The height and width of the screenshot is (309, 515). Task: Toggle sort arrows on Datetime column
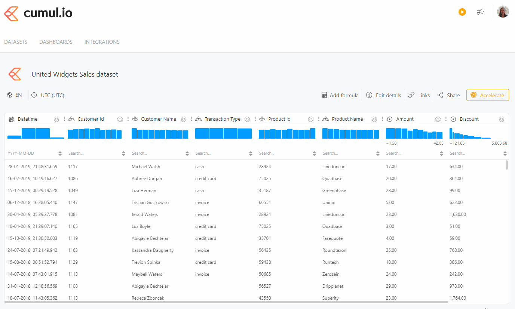click(60, 154)
